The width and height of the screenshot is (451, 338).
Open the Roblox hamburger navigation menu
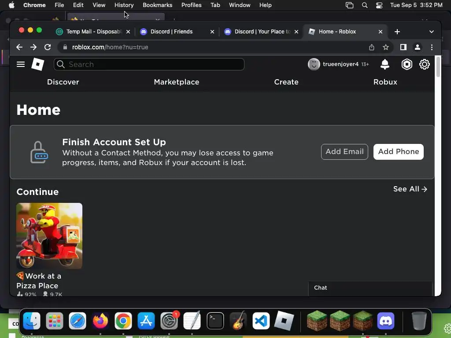[x=21, y=64]
